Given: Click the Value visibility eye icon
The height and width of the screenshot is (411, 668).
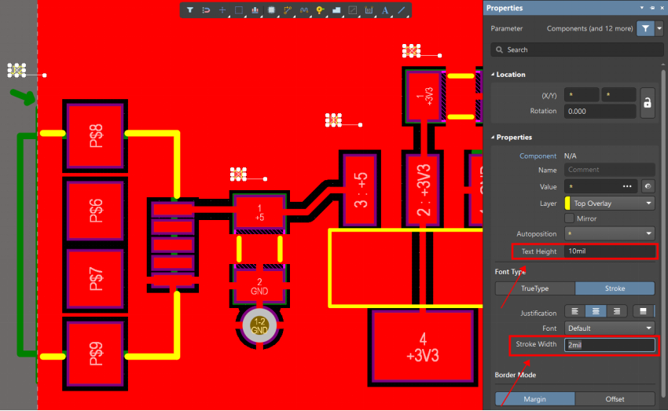Looking at the screenshot, I should pos(647,186).
